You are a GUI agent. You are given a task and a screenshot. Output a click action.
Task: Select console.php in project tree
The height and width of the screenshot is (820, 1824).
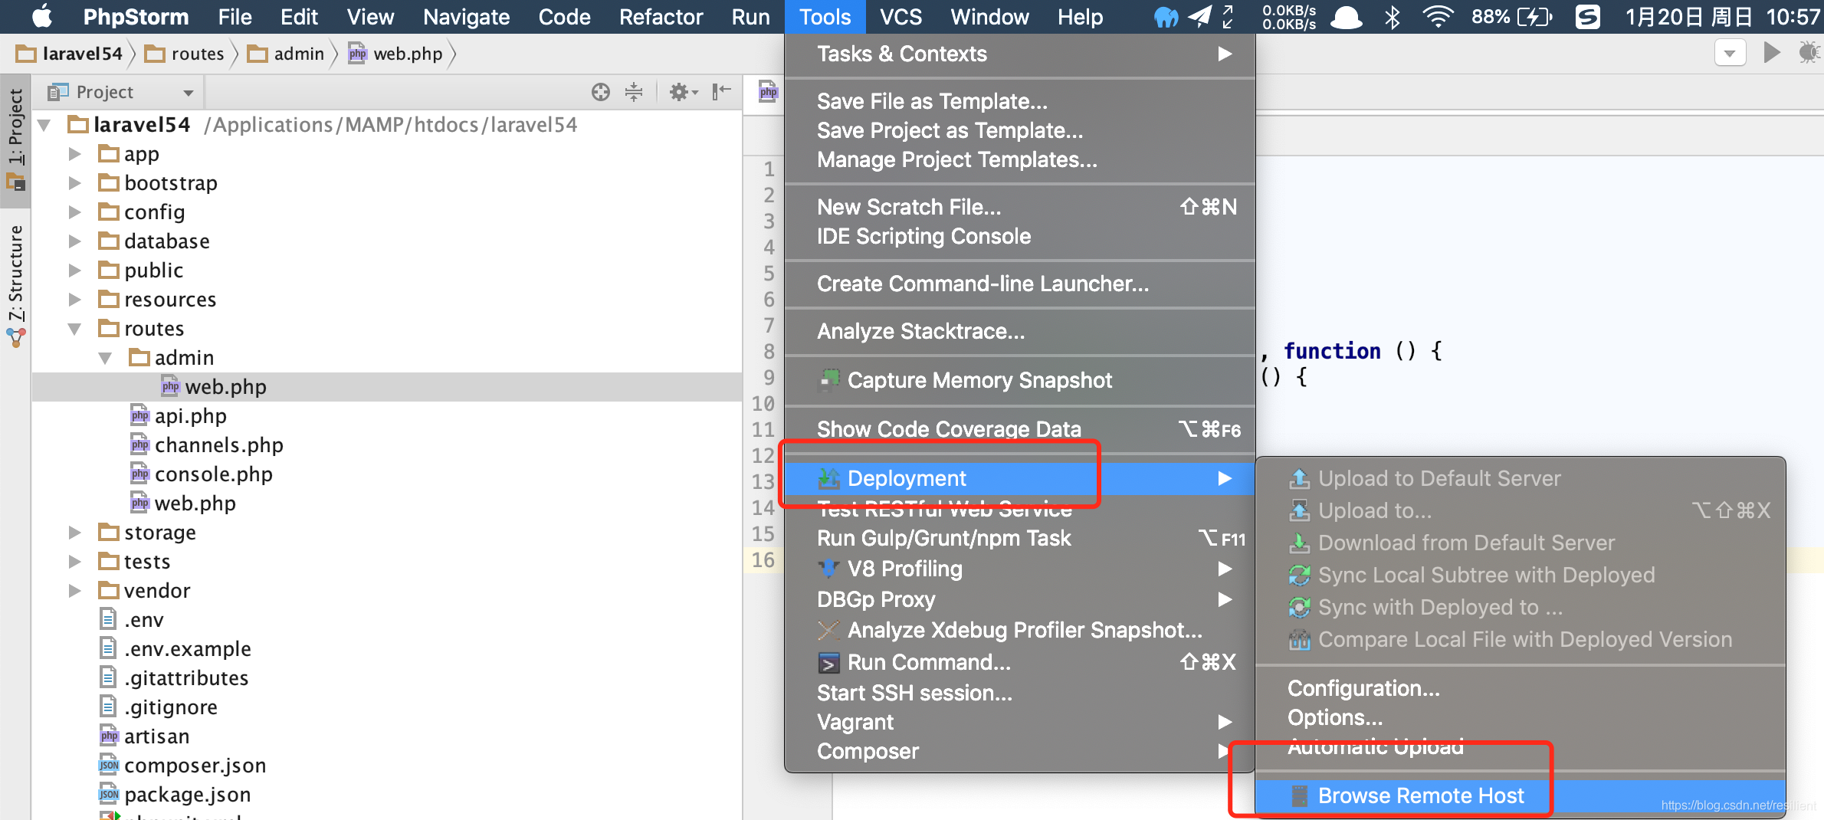pyautogui.click(x=213, y=474)
